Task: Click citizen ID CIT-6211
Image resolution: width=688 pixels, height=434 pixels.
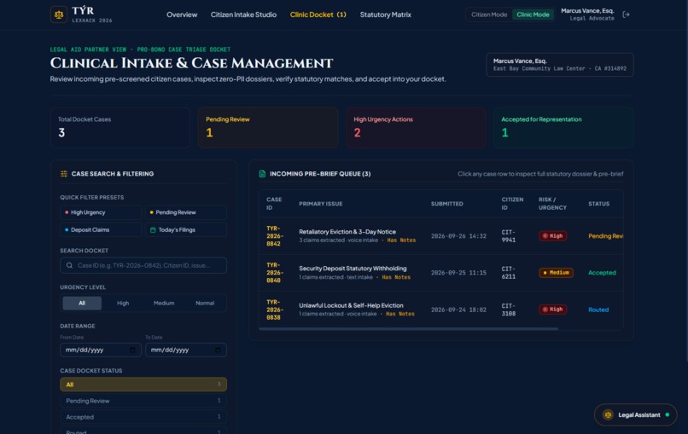Action: (509, 273)
